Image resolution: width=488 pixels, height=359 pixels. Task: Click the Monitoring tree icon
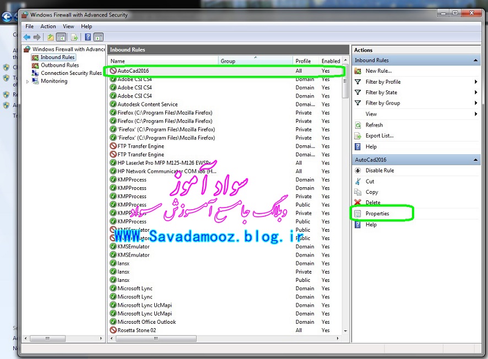click(35, 81)
